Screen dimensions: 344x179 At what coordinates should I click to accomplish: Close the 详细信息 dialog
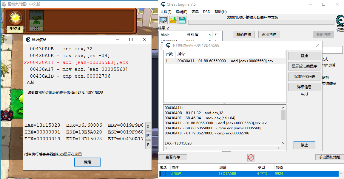point(145,40)
